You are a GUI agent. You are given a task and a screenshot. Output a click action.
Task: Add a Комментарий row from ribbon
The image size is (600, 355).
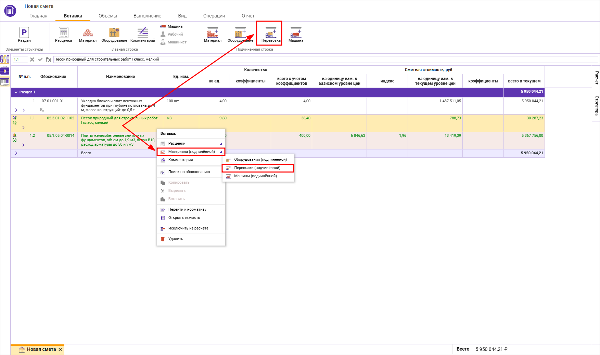click(143, 33)
